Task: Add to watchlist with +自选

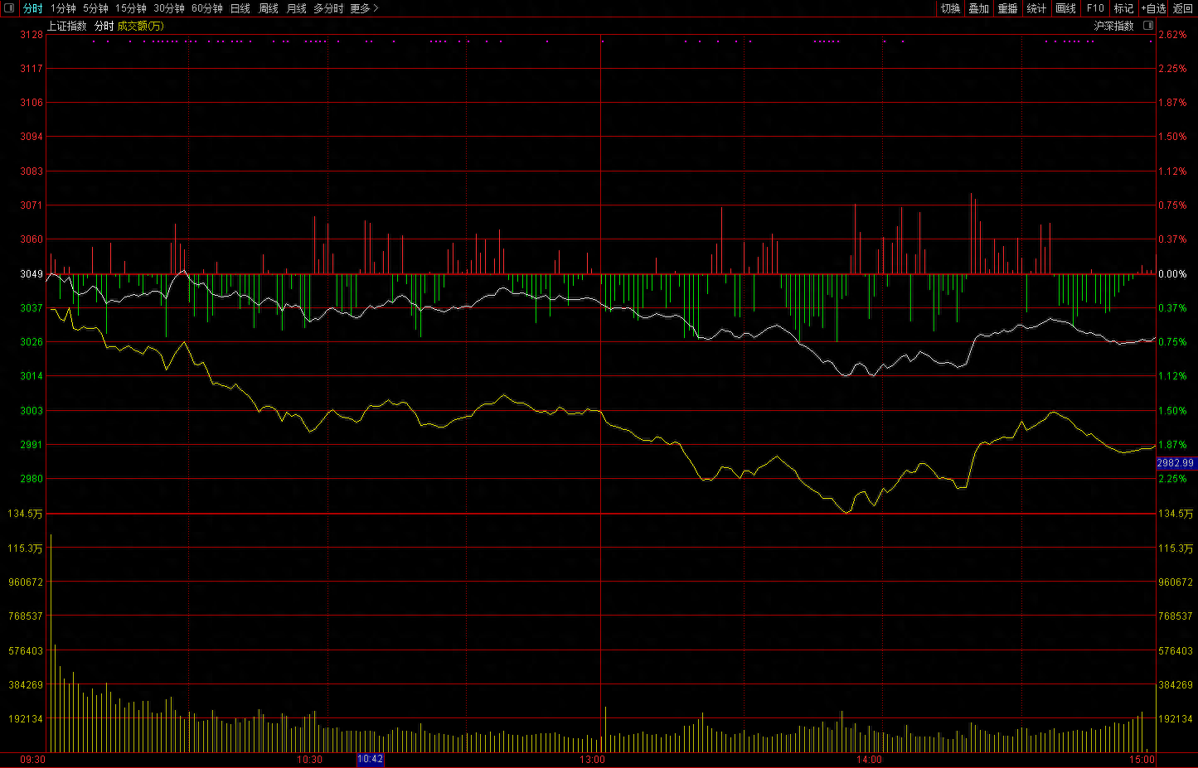Action: pyautogui.click(x=1153, y=8)
